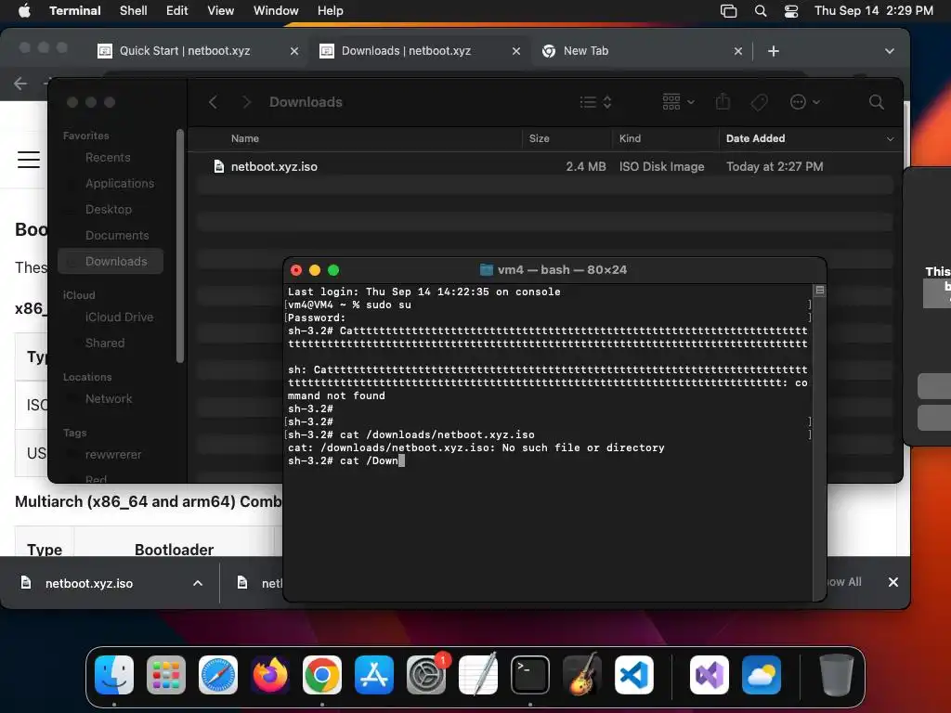Open the Window menu
This screenshot has height=713, width=951.
[275, 10]
